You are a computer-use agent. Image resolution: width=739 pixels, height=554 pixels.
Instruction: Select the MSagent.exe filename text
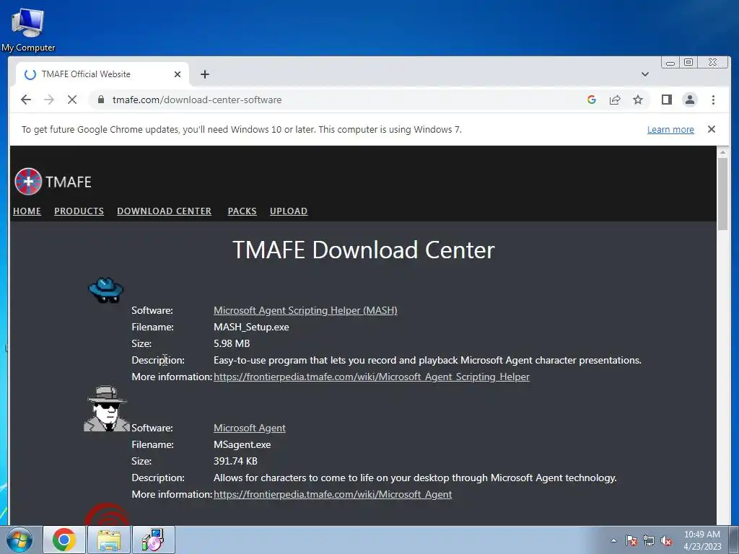pyautogui.click(x=242, y=444)
